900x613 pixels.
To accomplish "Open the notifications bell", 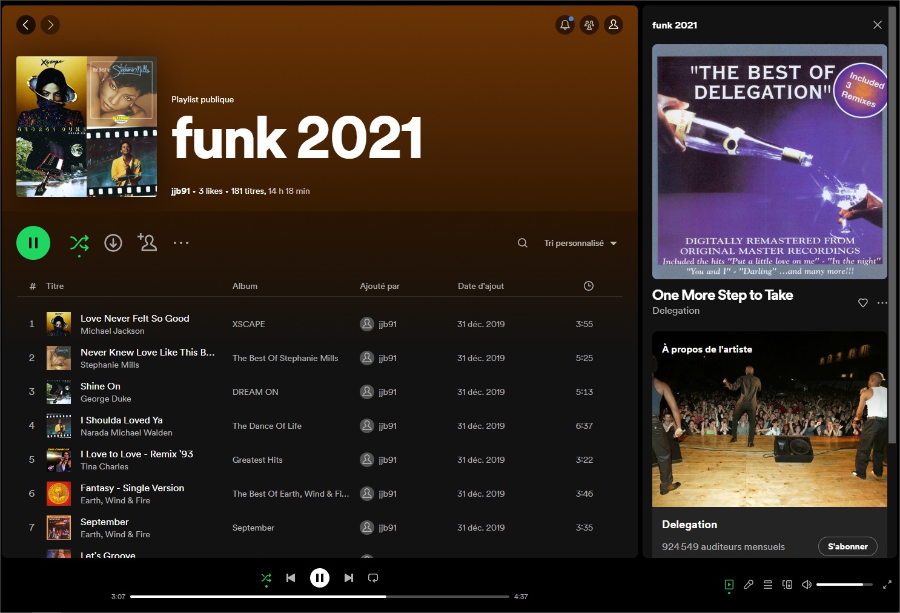I will coord(565,25).
